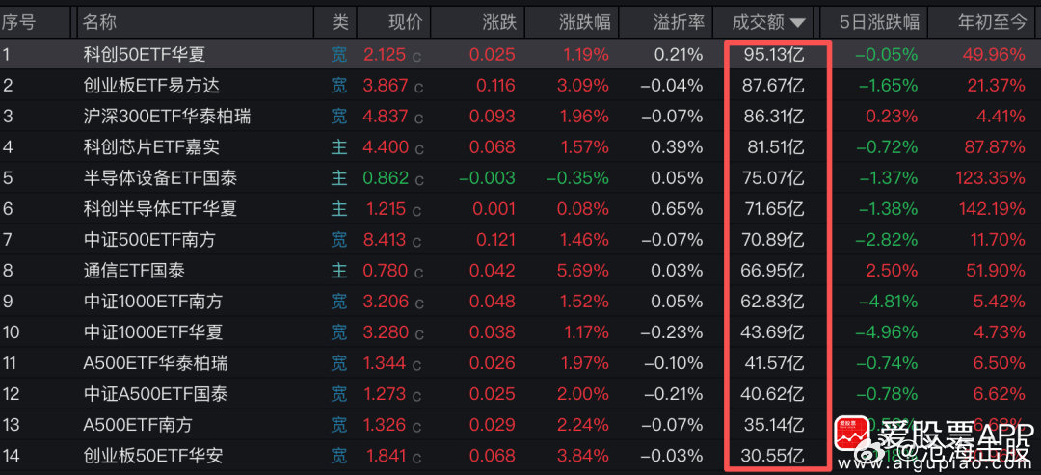This screenshot has height=475, width=1041.
Task: Click year-to-date value 123.35%
Action: pyautogui.click(x=991, y=178)
